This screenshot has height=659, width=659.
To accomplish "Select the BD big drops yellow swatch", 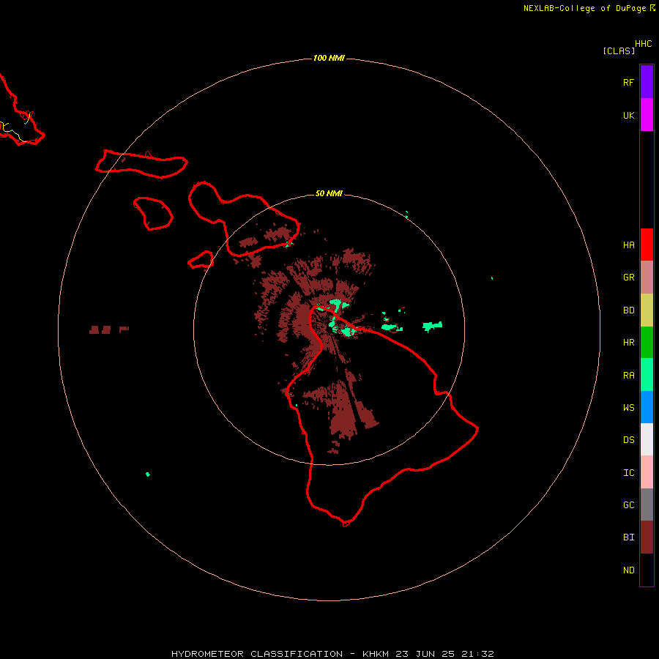I will (647, 310).
